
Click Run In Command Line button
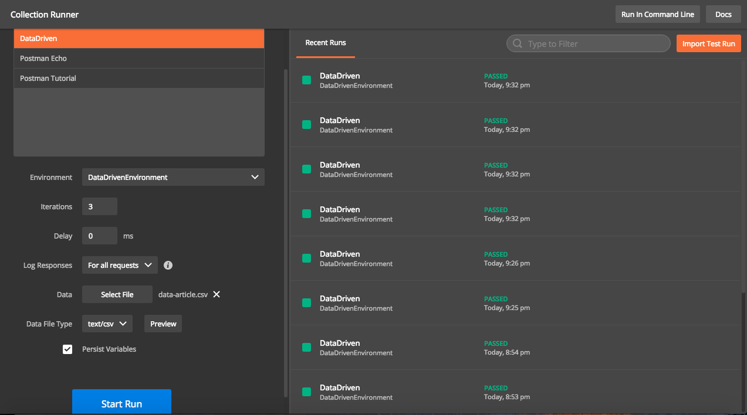pos(657,15)
